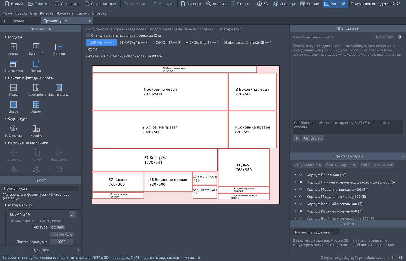Add a Задняя стенка back panel
The width and height of the screenshot is (406, 261).
[x=59, y=90]
